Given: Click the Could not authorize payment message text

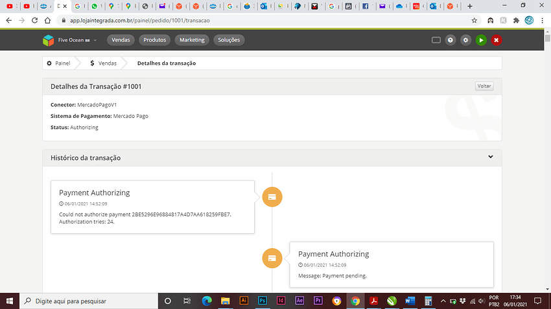Looking at the screenshot, I should 145,218.
